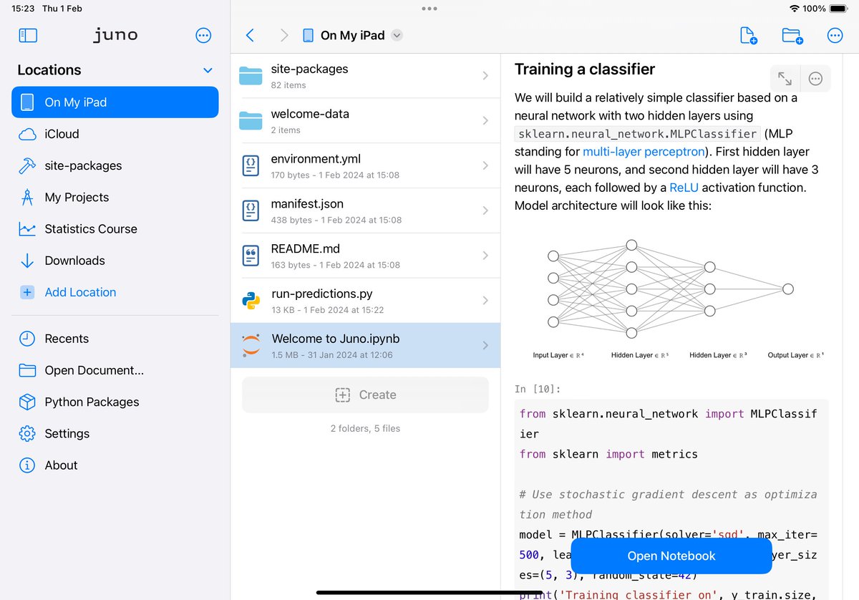Select the file name manifest.json
The height and width of the screenshot is (600, 859).
click(307, 204)
